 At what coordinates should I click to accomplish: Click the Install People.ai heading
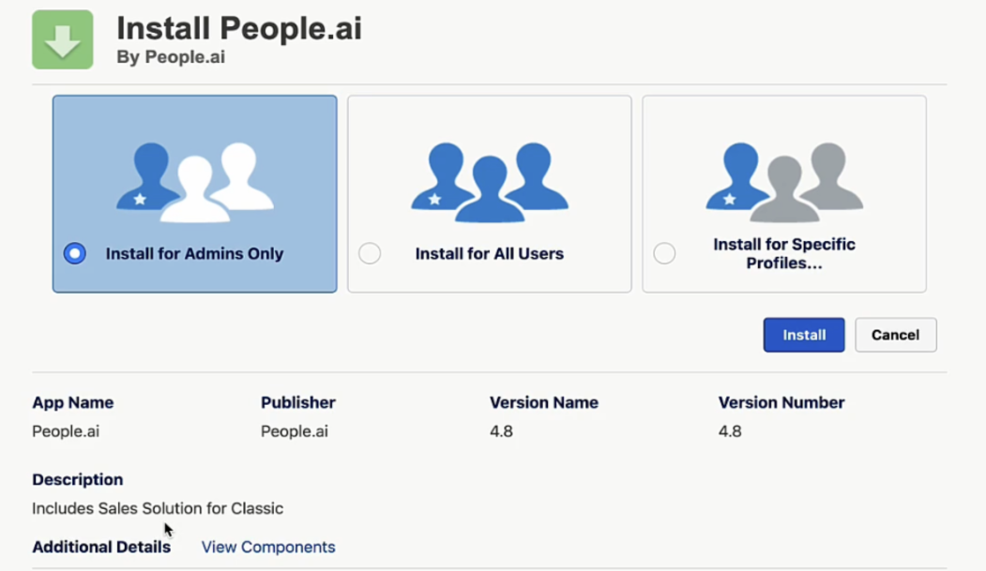[x=239, y=28]
